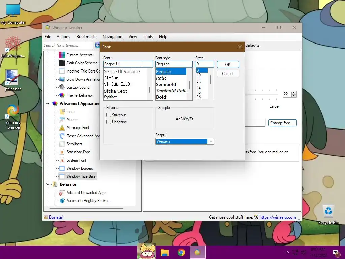Screen dimensions: 345x259
Task: Click the Theme Behavior icon
Action: tap(62, 95)
